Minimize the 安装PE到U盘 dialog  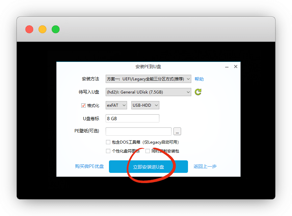227,67
